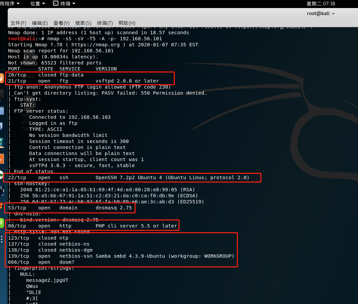
Task: Select the 123/tcp closed ntp row
Action: coord(38,238)
